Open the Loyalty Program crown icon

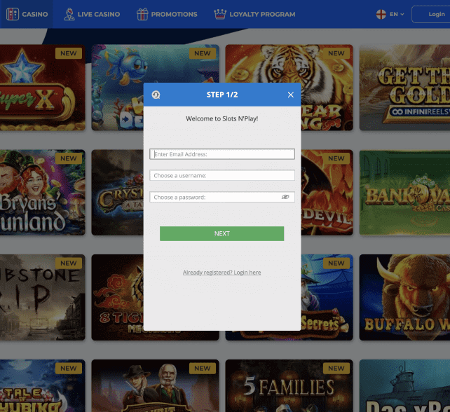220,14
